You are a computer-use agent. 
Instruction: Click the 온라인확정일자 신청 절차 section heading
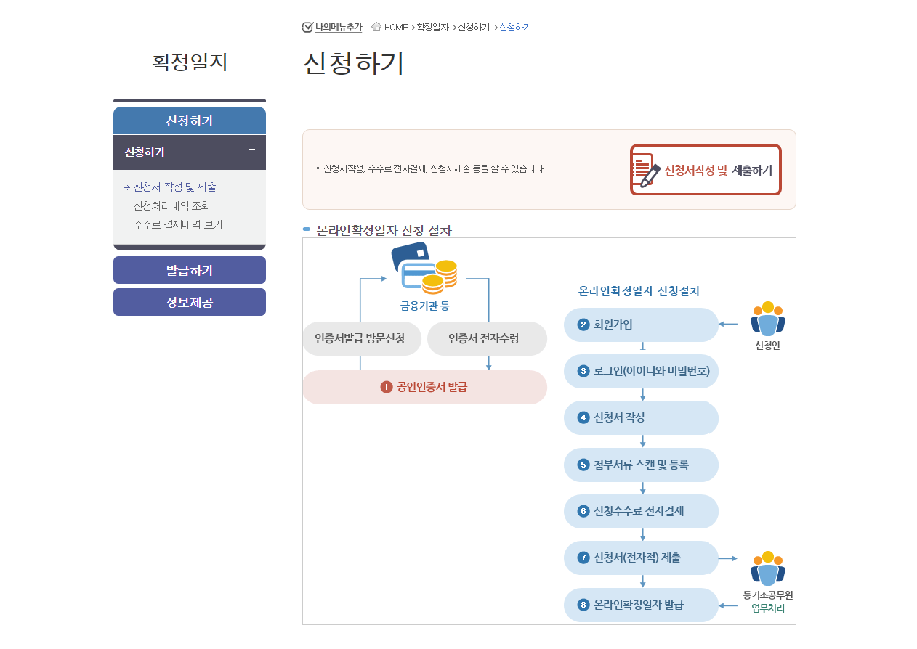(x=384, y=230)
